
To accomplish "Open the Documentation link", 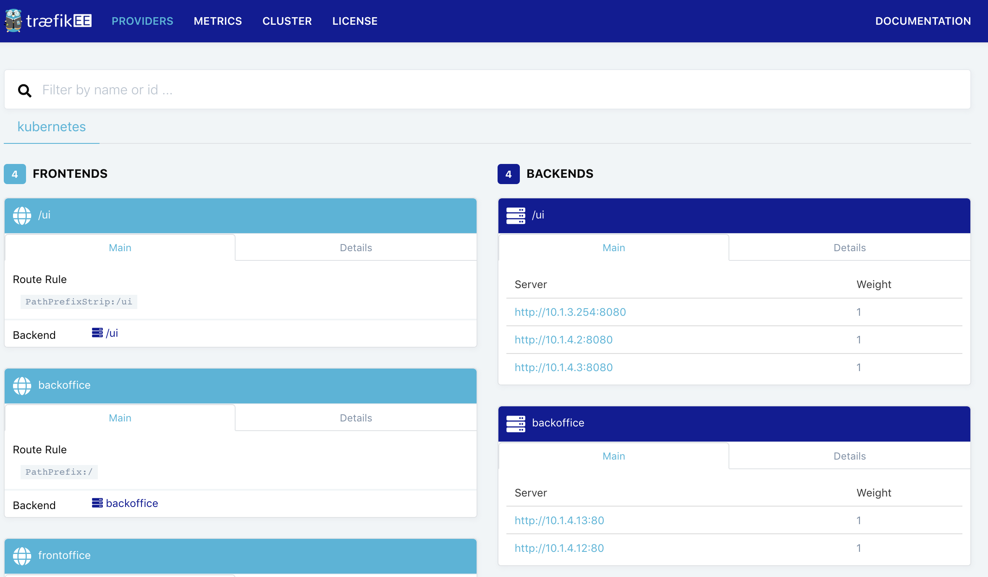I will 923,21.
